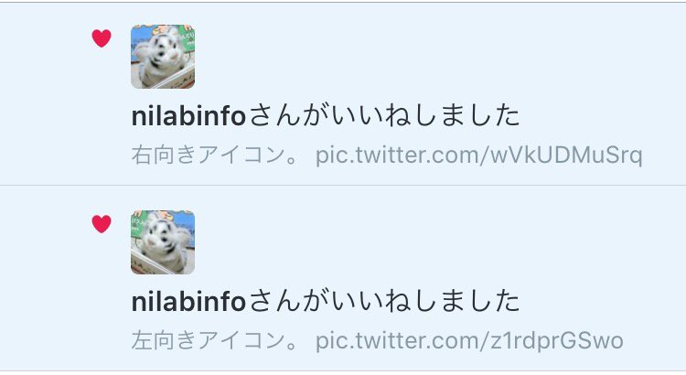Click the divider line between the two notifications

pos(343,185)
